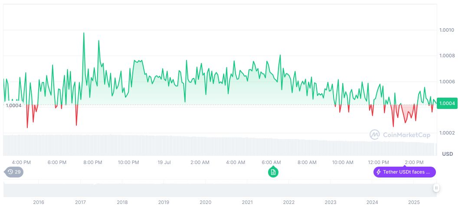Image resolution: width=465 pixels, height=207 pixels.
Task: Open the green document event marker
Action: (273, 172)
